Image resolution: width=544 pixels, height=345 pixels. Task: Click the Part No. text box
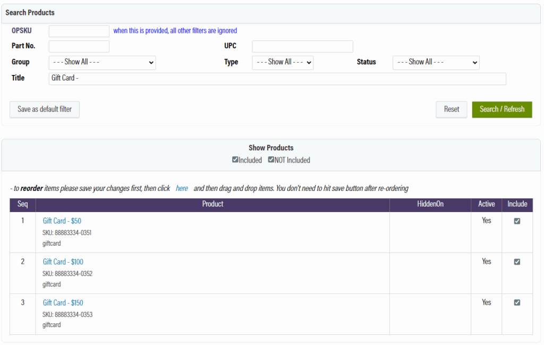tap(79, 46)
